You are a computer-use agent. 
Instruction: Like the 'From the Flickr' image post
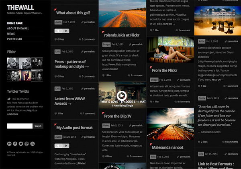pos(151,102)
